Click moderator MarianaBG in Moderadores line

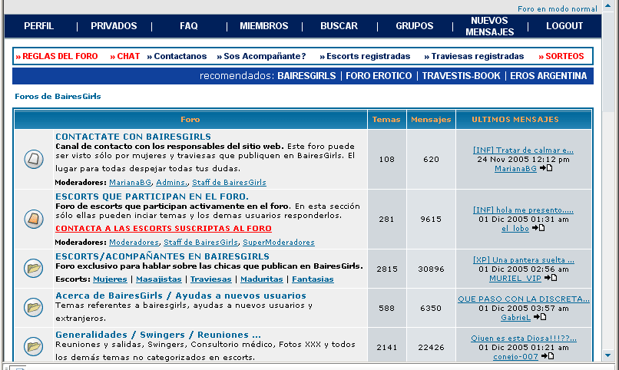131,182
